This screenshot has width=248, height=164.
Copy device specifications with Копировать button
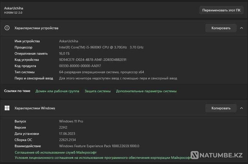tap(221, 28)
